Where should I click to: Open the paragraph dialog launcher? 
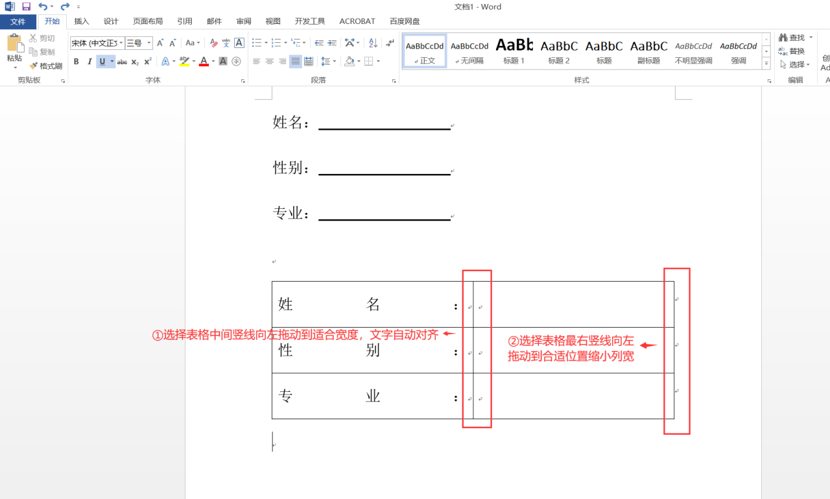click(394, 81)
